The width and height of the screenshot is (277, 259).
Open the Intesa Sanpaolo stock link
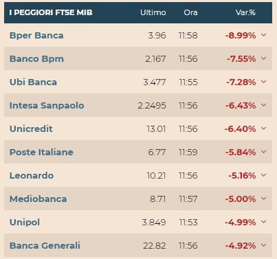pos(47,106)
